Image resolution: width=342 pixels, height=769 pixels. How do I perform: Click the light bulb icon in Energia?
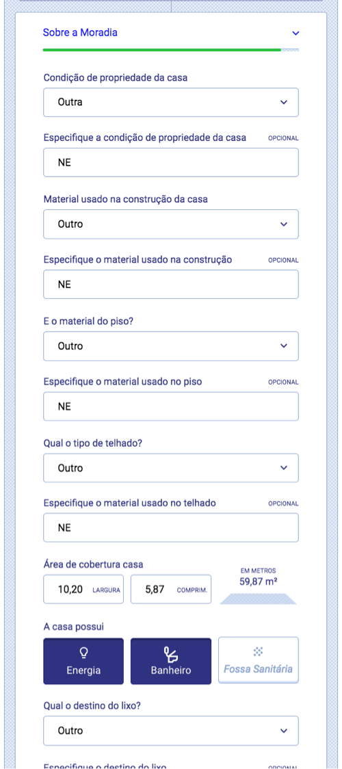(83, 652)
